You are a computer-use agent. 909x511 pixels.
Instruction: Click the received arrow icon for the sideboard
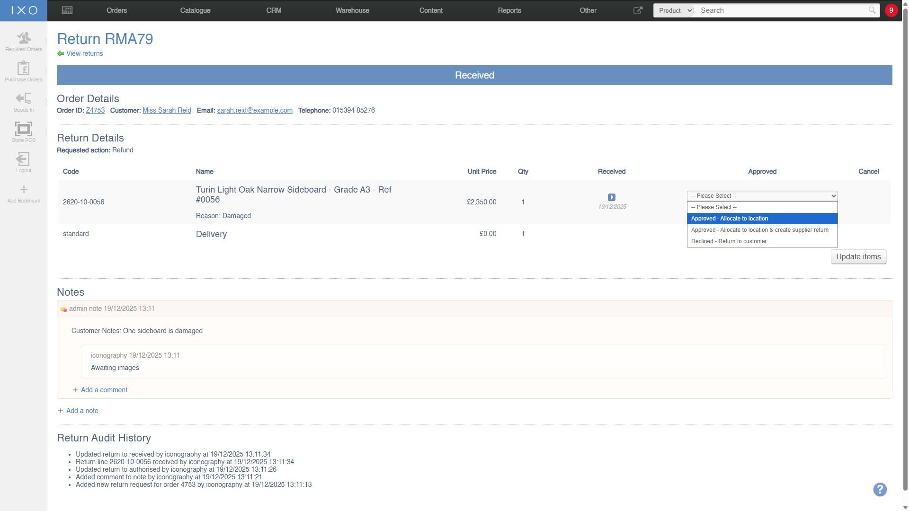611,197
